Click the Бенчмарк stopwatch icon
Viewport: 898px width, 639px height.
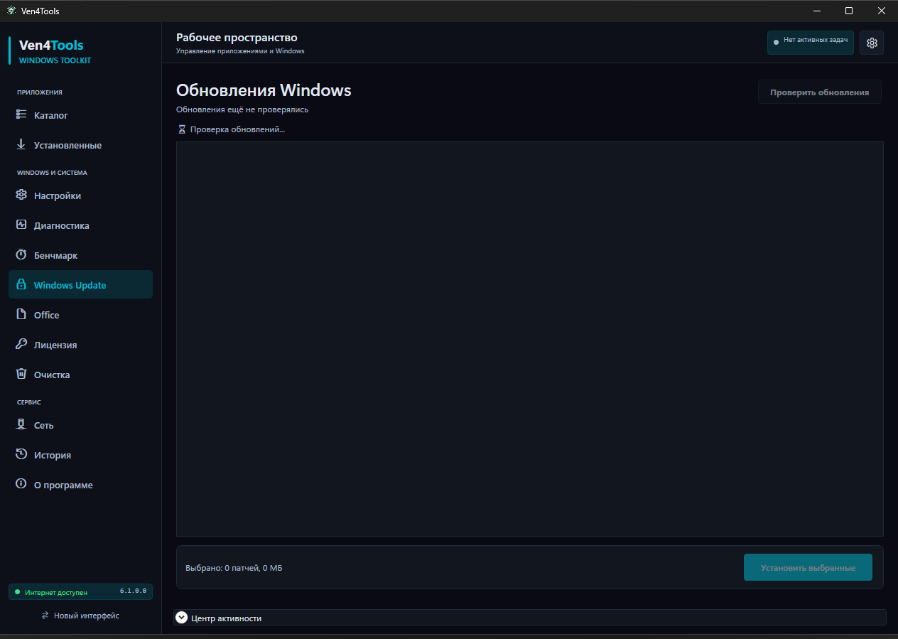pyautogui.click(x=21, y=254)
